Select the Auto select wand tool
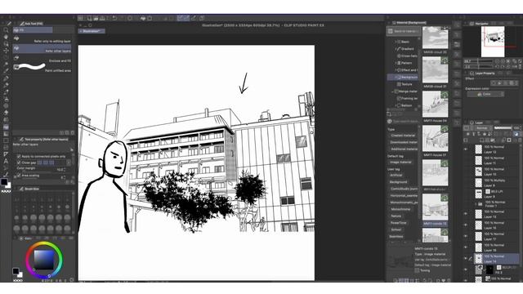The height and width of the screenshot is (294, 523). pyautogui.click(x=6, y=65)
